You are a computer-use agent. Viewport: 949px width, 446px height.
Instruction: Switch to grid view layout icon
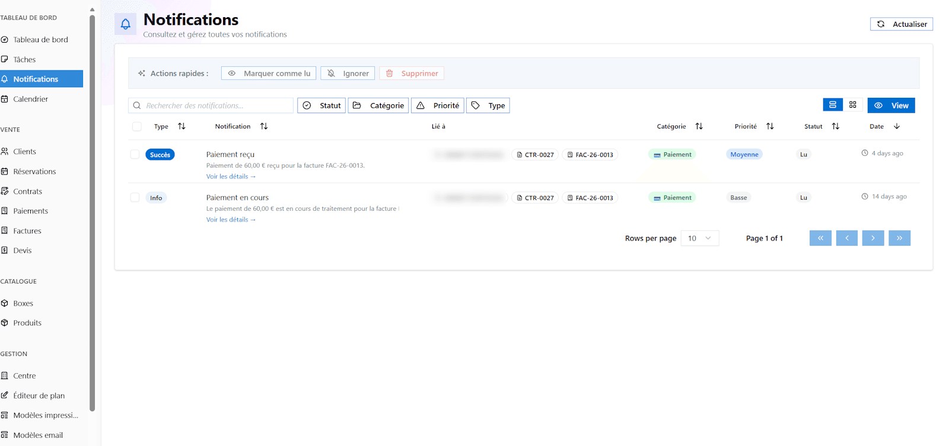click(852, 105)
